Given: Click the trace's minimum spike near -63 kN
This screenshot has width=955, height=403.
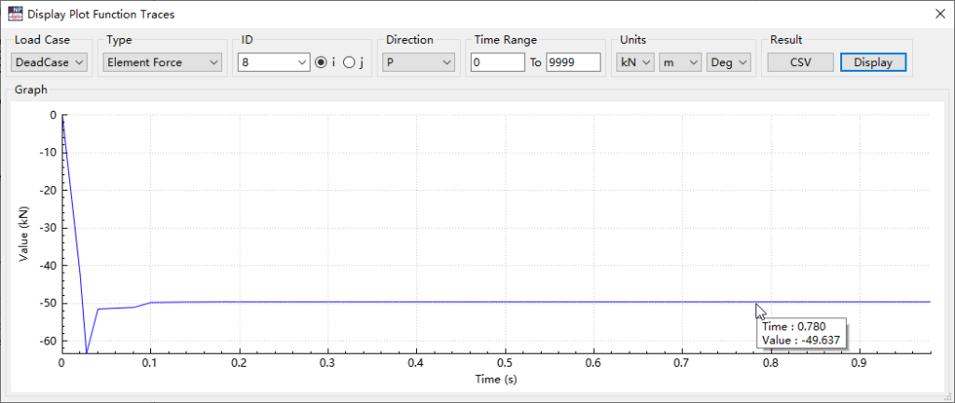Looking at the screenshot, I should click(87, 352).
